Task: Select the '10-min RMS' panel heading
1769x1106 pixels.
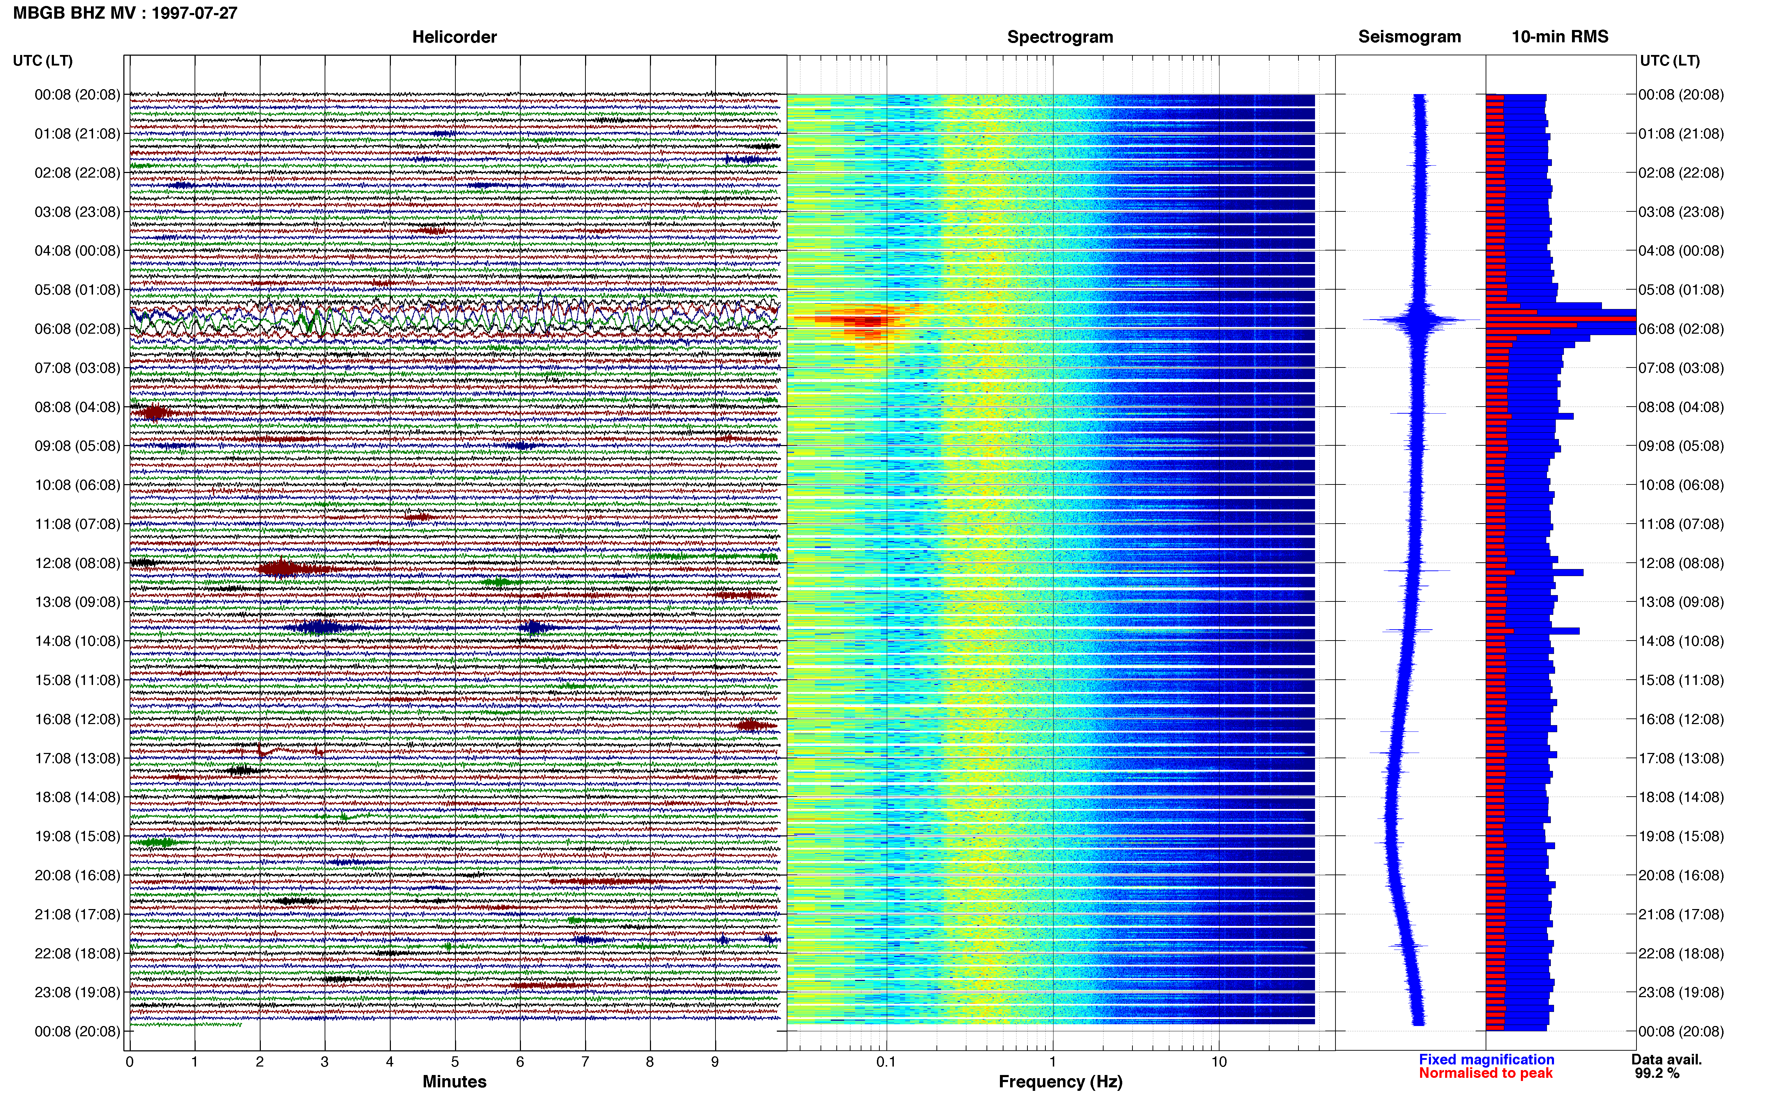Action: pyautogui.click(x=1560, y=37)
